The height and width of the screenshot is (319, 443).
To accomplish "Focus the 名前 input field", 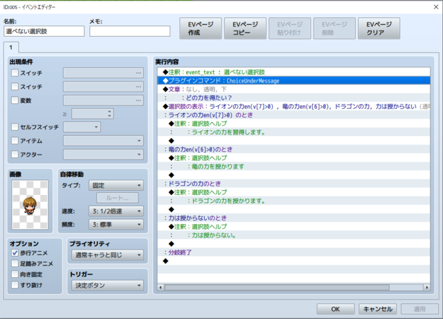I will pyautogui.click(x=44, y=31).
